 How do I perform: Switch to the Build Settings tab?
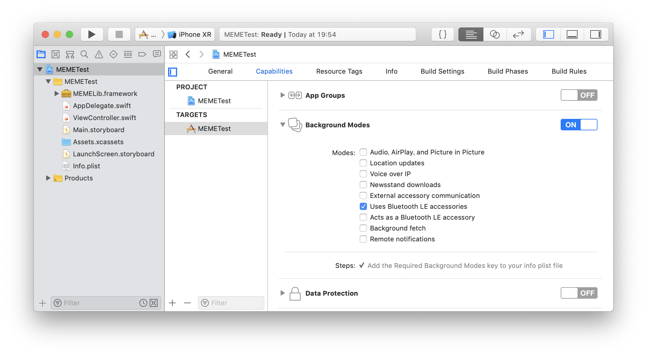(442, 71)
